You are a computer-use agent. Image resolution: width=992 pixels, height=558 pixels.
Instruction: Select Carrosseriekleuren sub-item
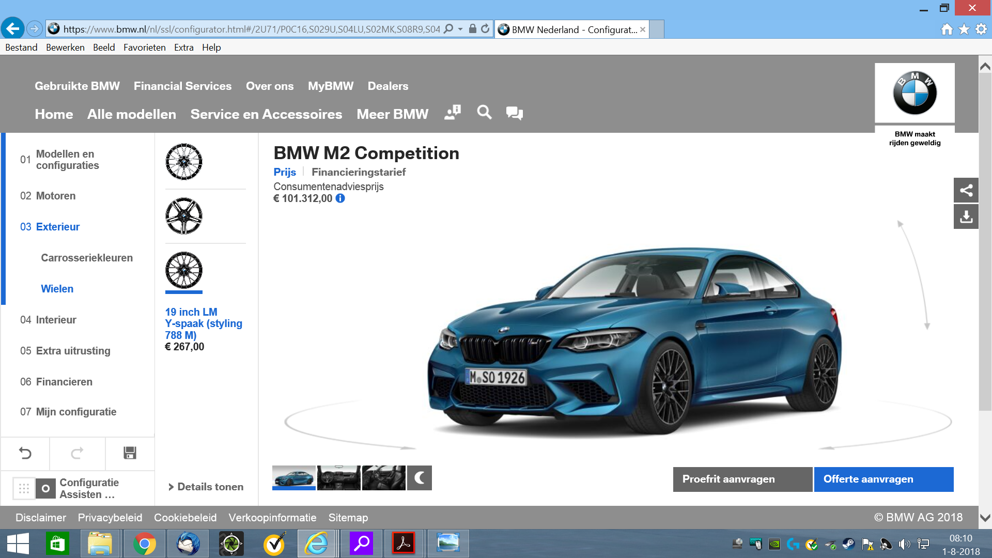point(87,258)
